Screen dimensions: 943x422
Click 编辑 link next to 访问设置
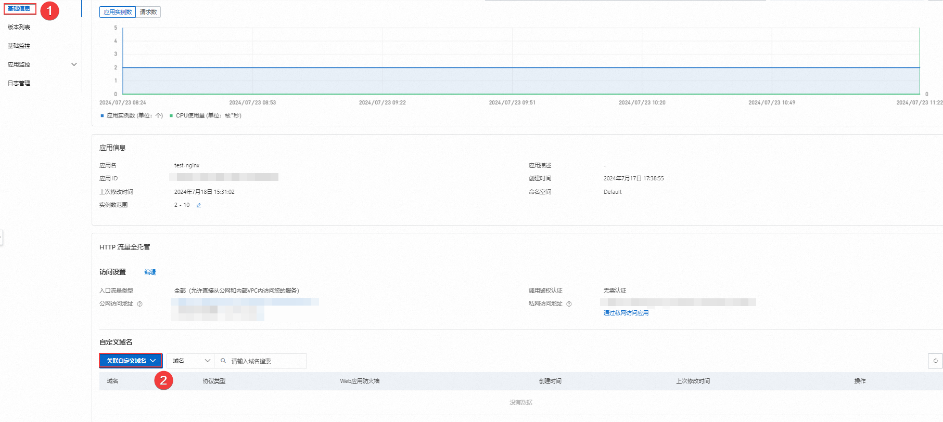click(150, 272)
